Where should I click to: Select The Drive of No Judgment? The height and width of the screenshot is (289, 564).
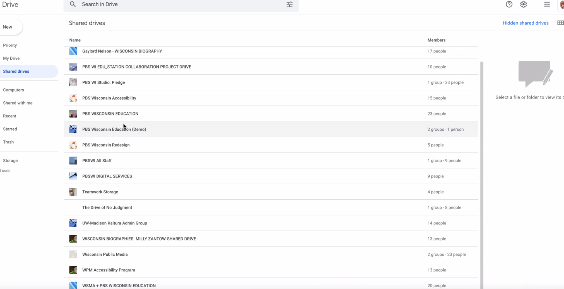click(x=271, y=207)
